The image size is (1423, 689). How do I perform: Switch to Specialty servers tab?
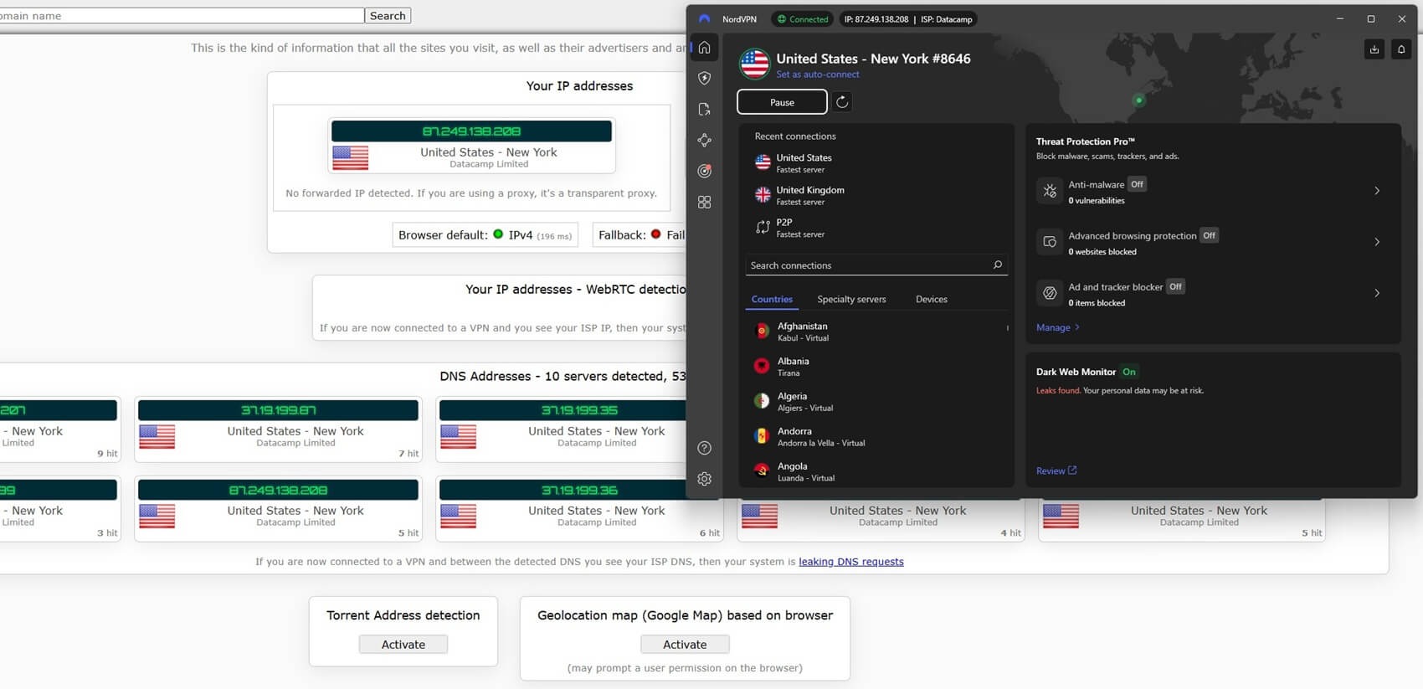[x=851, y=299]
